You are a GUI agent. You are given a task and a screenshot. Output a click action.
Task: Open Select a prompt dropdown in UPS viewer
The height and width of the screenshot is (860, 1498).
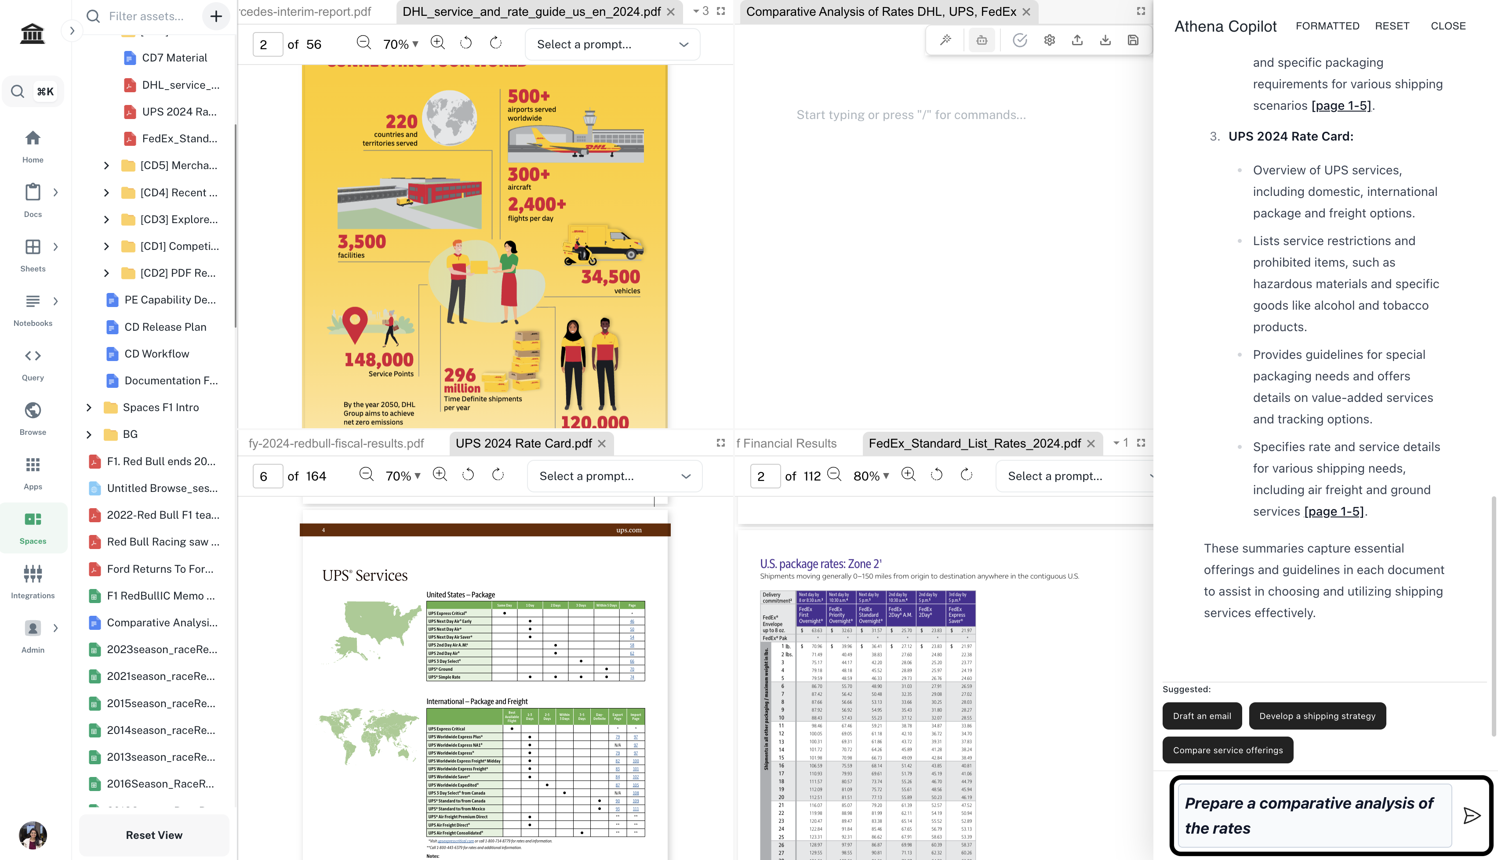click(x=614, y=476)
